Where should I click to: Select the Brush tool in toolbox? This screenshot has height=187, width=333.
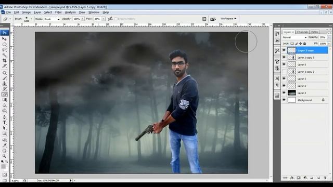tap(4, 78)
